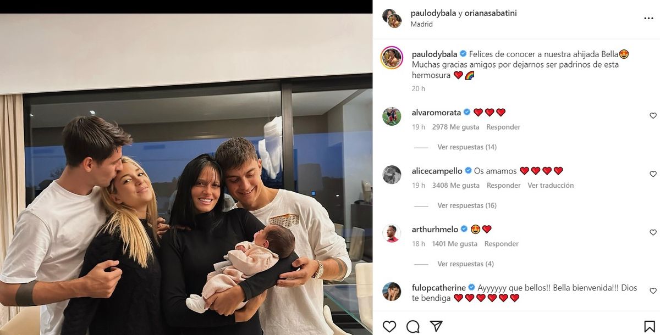This screenshot has height=335, width=660.
Task: Share the post via paper plane icon
Action: 436,326
